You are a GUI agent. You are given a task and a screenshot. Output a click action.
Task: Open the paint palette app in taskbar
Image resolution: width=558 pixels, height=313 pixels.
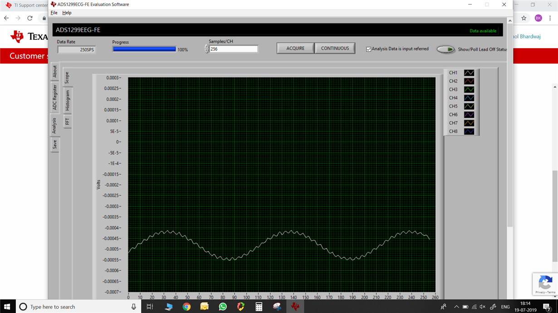pos(277,307)
